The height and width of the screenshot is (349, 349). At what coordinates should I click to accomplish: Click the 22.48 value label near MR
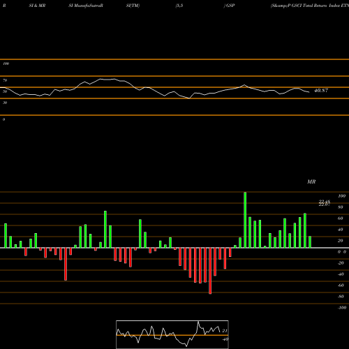point(325,202)
